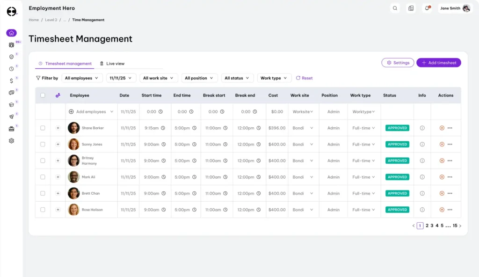This screenshot has height=277, width=479.
Task: Go to page 3 in the pagination
Action: point(432,226)
